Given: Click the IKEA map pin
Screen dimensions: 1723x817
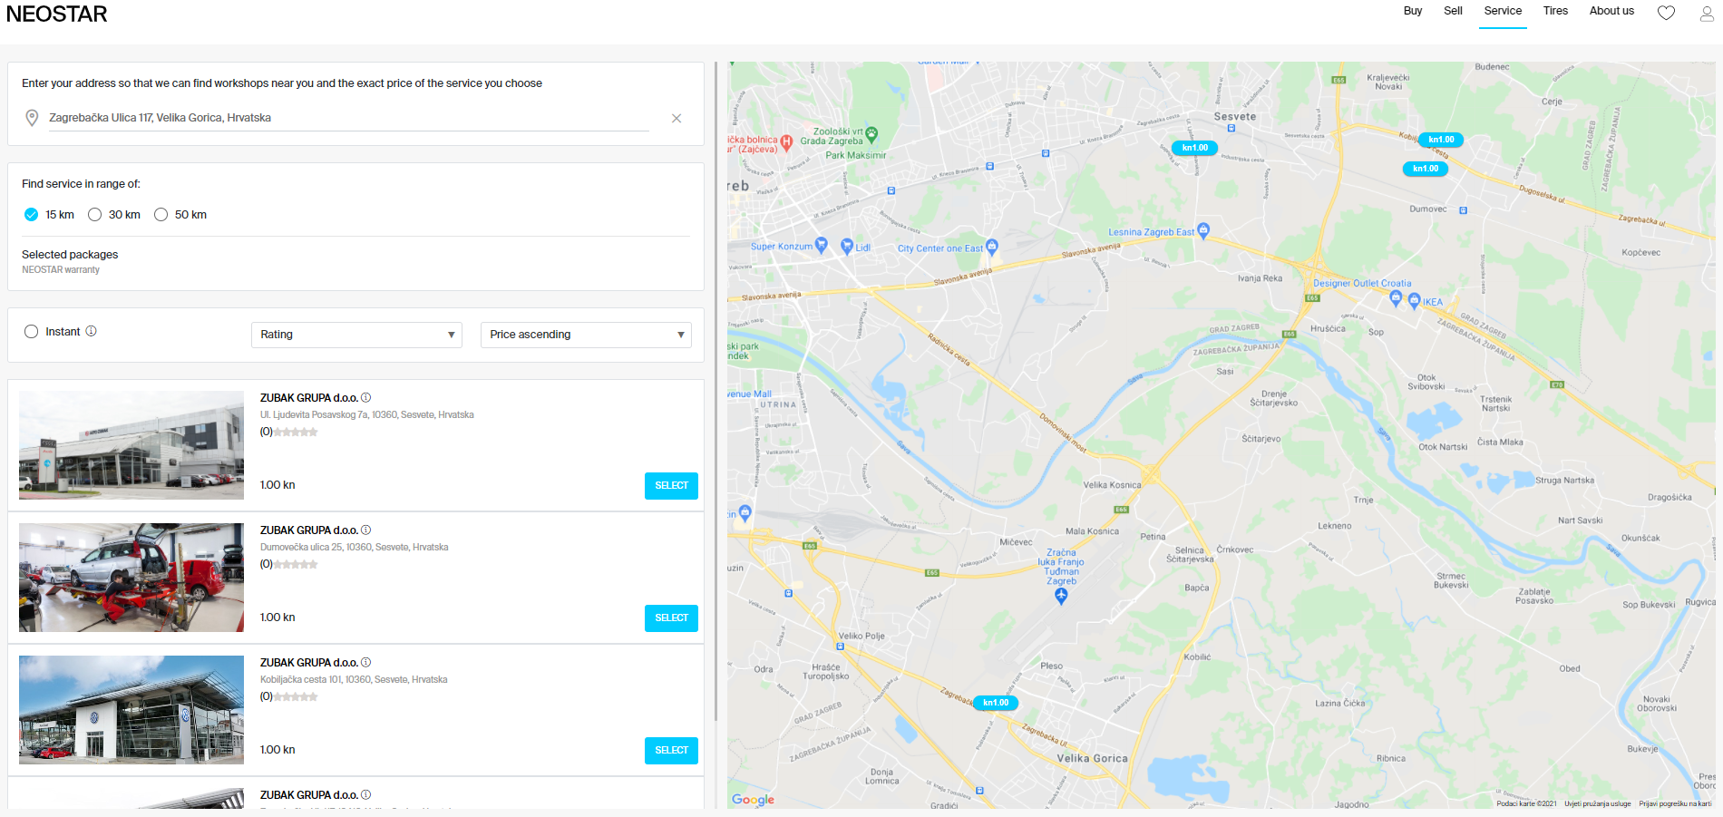Looking at the screenshot, I should click(1414, 300).
